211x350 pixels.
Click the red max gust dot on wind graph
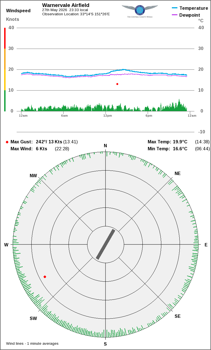pyautogui.click(x=117, y=84)
